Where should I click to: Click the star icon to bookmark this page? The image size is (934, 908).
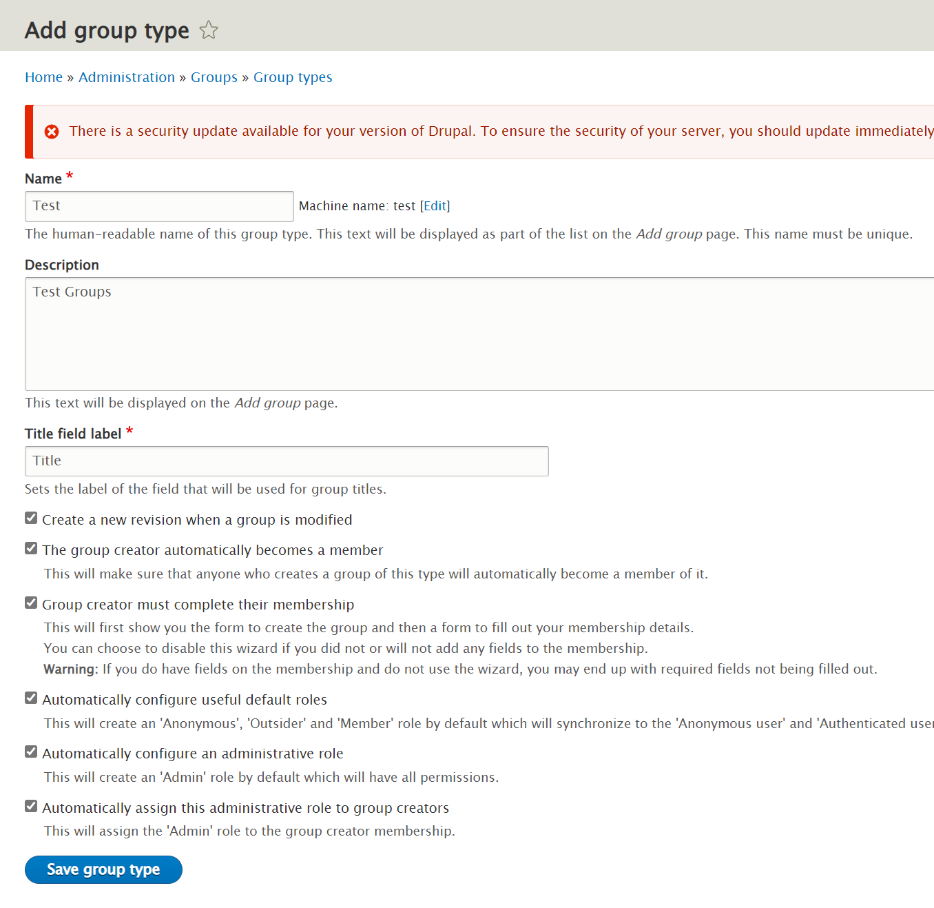pyautogui.click(x=208, y=30)
